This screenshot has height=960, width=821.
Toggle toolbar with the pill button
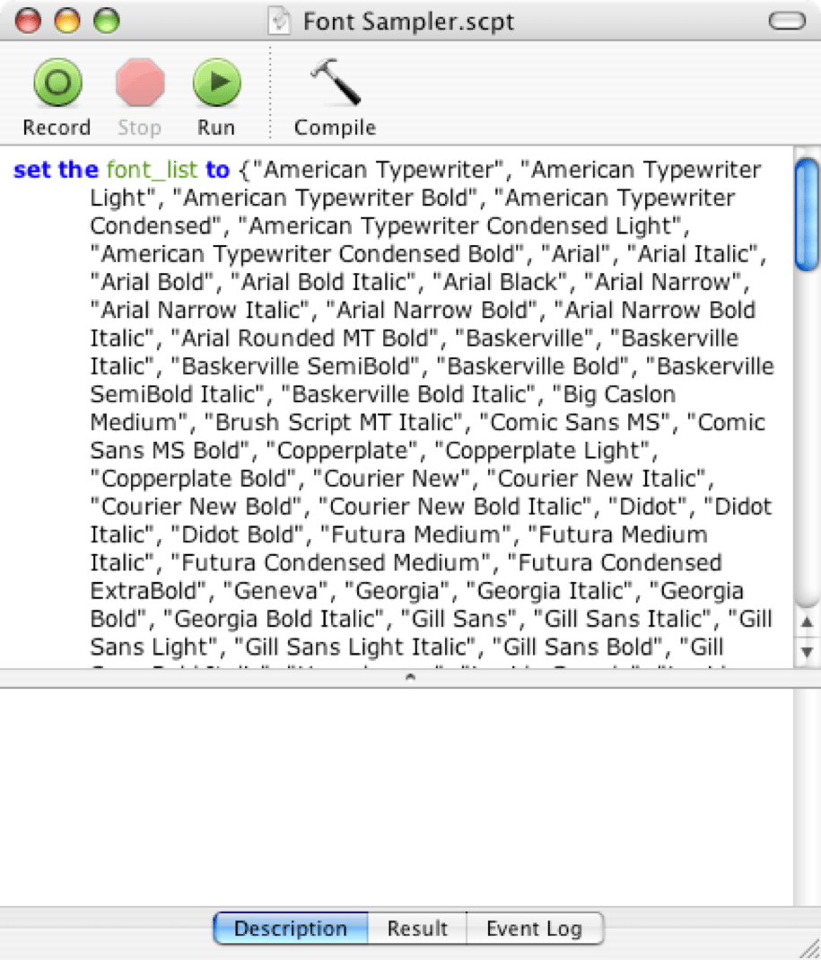(x=787, y=21)
